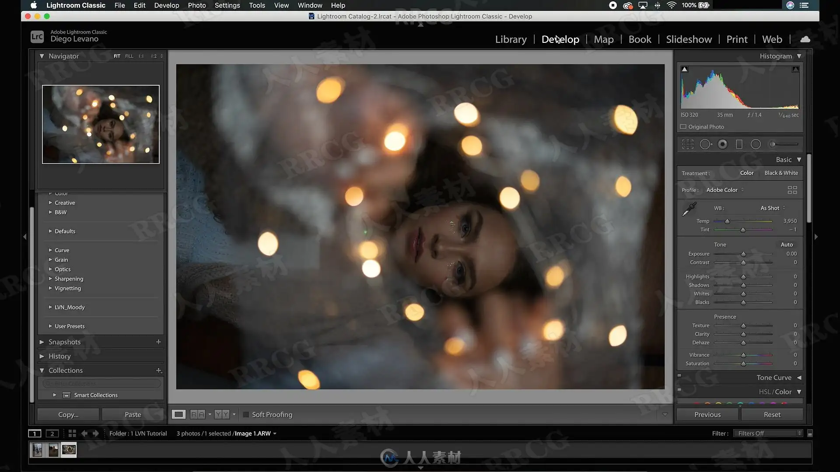Expand the Snapshots panel
840x472 pixels.
click(x=42, y=342)
